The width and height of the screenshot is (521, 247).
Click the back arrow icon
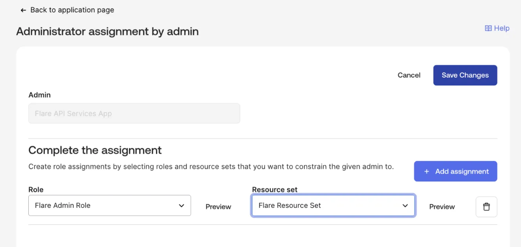point(23,10)
